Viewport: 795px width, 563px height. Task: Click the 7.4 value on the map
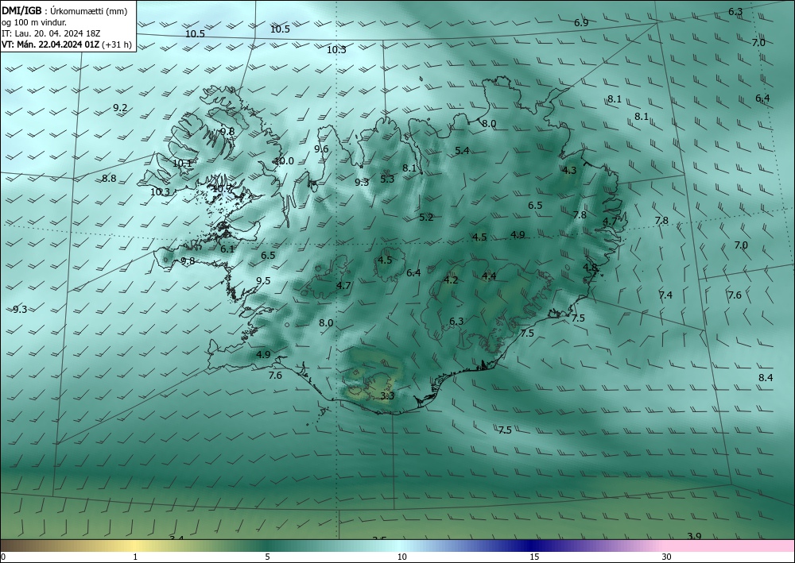665,295
